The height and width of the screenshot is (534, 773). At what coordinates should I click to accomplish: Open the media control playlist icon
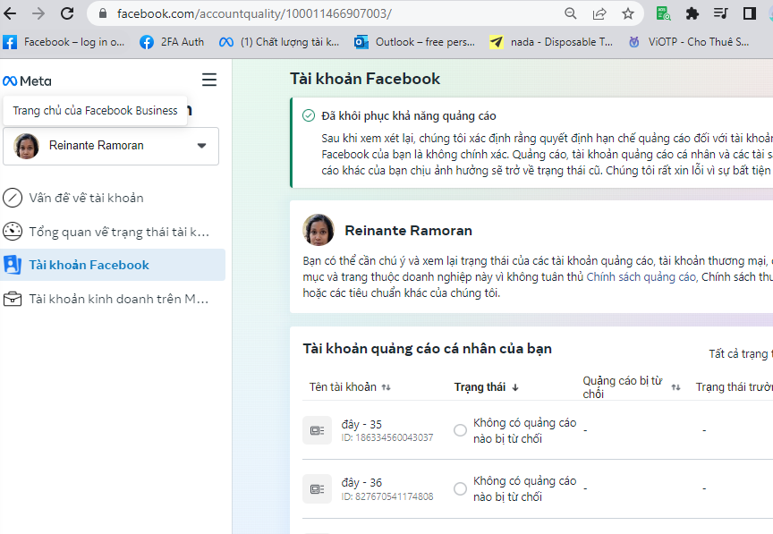721,13
